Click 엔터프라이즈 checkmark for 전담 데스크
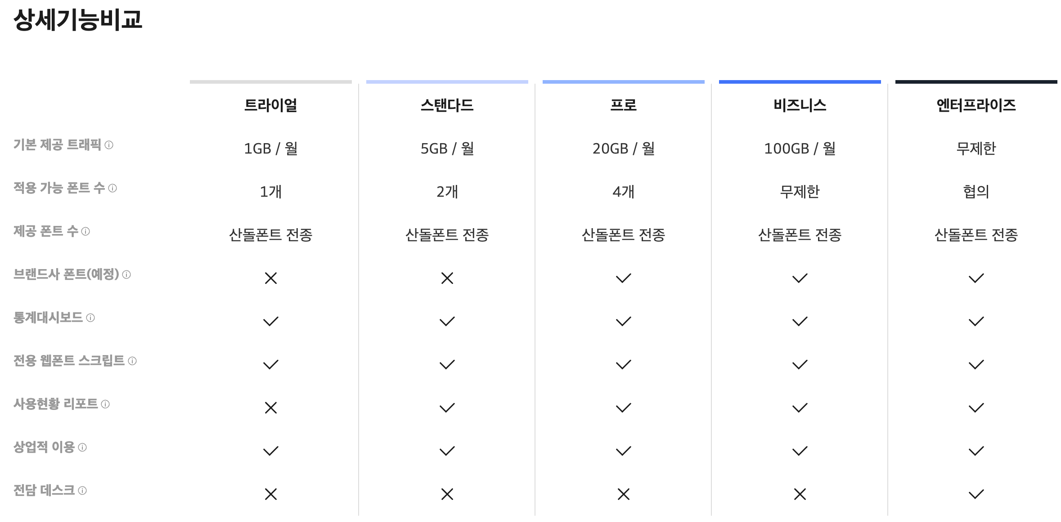This screenshot has width=1061, height=522. pyautogui.click(x=976, y=494)
